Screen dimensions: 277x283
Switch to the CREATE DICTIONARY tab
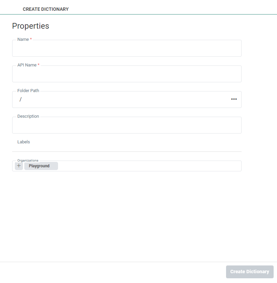(46, 9)
